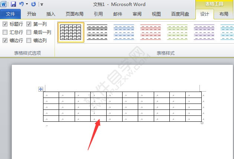Screen dimensions: 234x159
Task: Apply the purple Light Shading table style
Action: (204, 32)
